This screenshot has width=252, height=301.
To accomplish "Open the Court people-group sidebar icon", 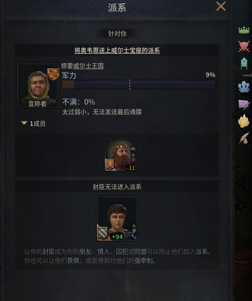I will pos(244,87).
